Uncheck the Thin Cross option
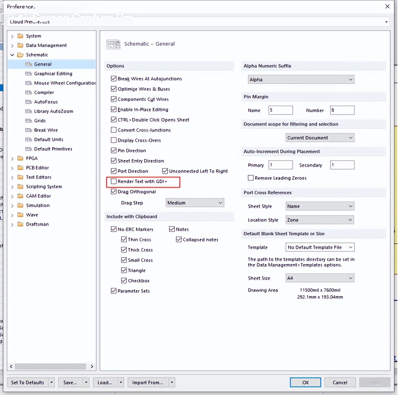 click(124, 239)
